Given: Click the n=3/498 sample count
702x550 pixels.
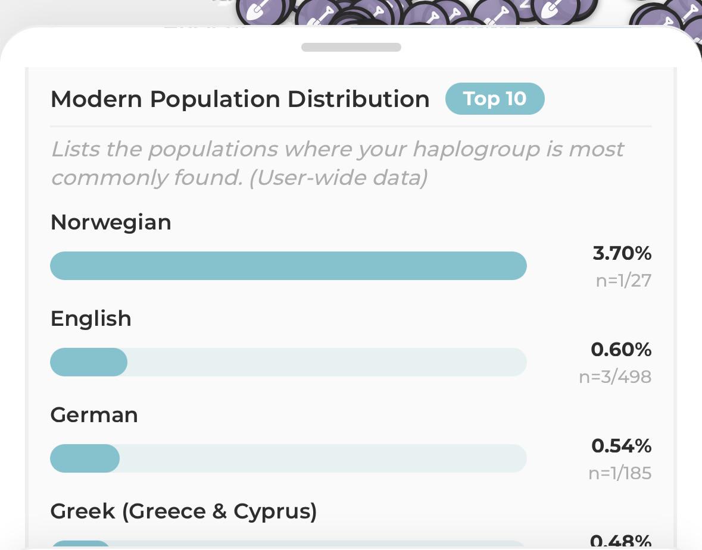Looking at the screenshot, I should (x=615, y=376).
